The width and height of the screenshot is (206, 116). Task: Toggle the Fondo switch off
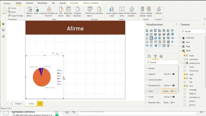pyautogui.click(x=173, y=97)
